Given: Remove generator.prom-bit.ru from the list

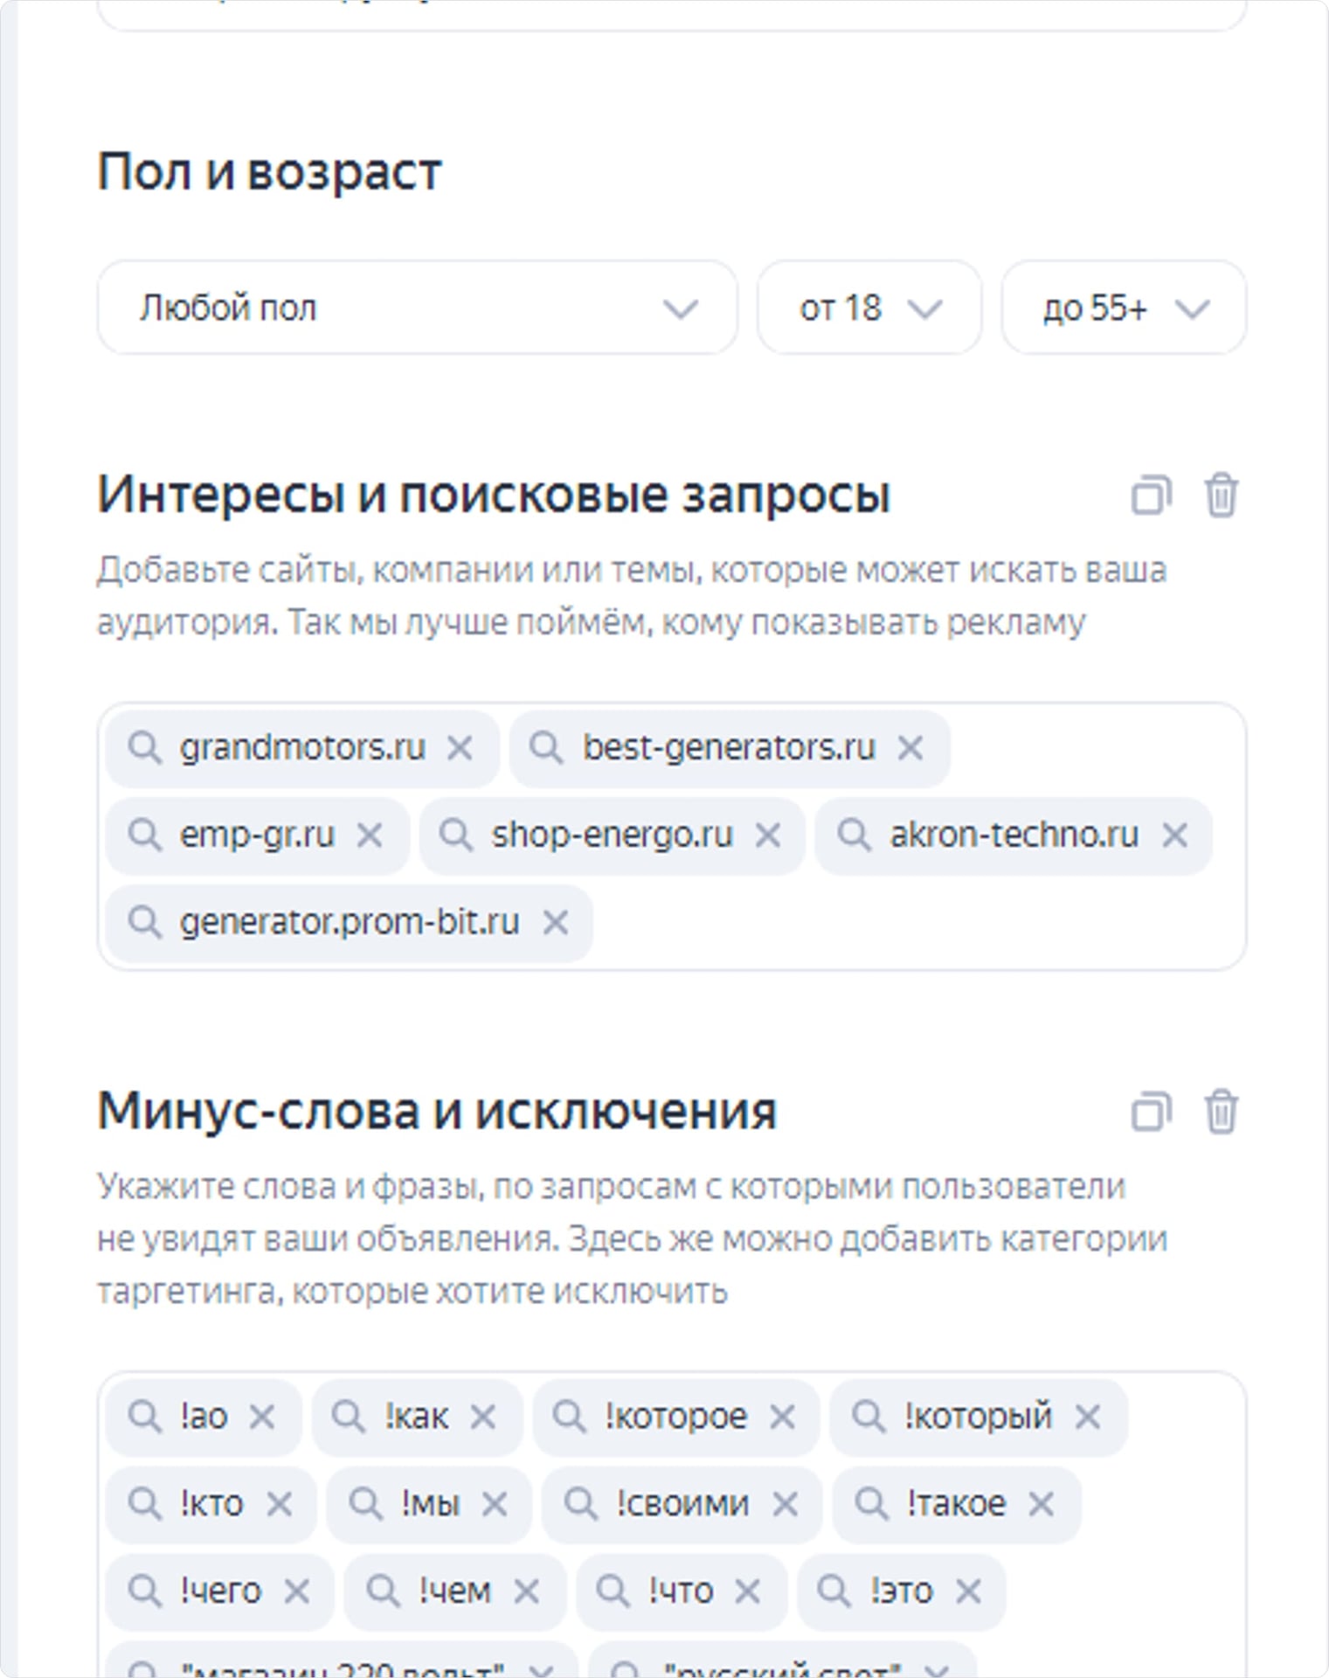Looking at the screenshot, I should tap(556, 923).
